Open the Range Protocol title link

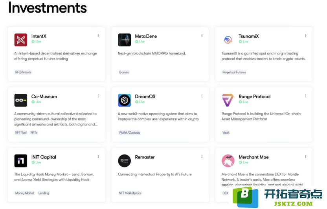pos(254,96)
